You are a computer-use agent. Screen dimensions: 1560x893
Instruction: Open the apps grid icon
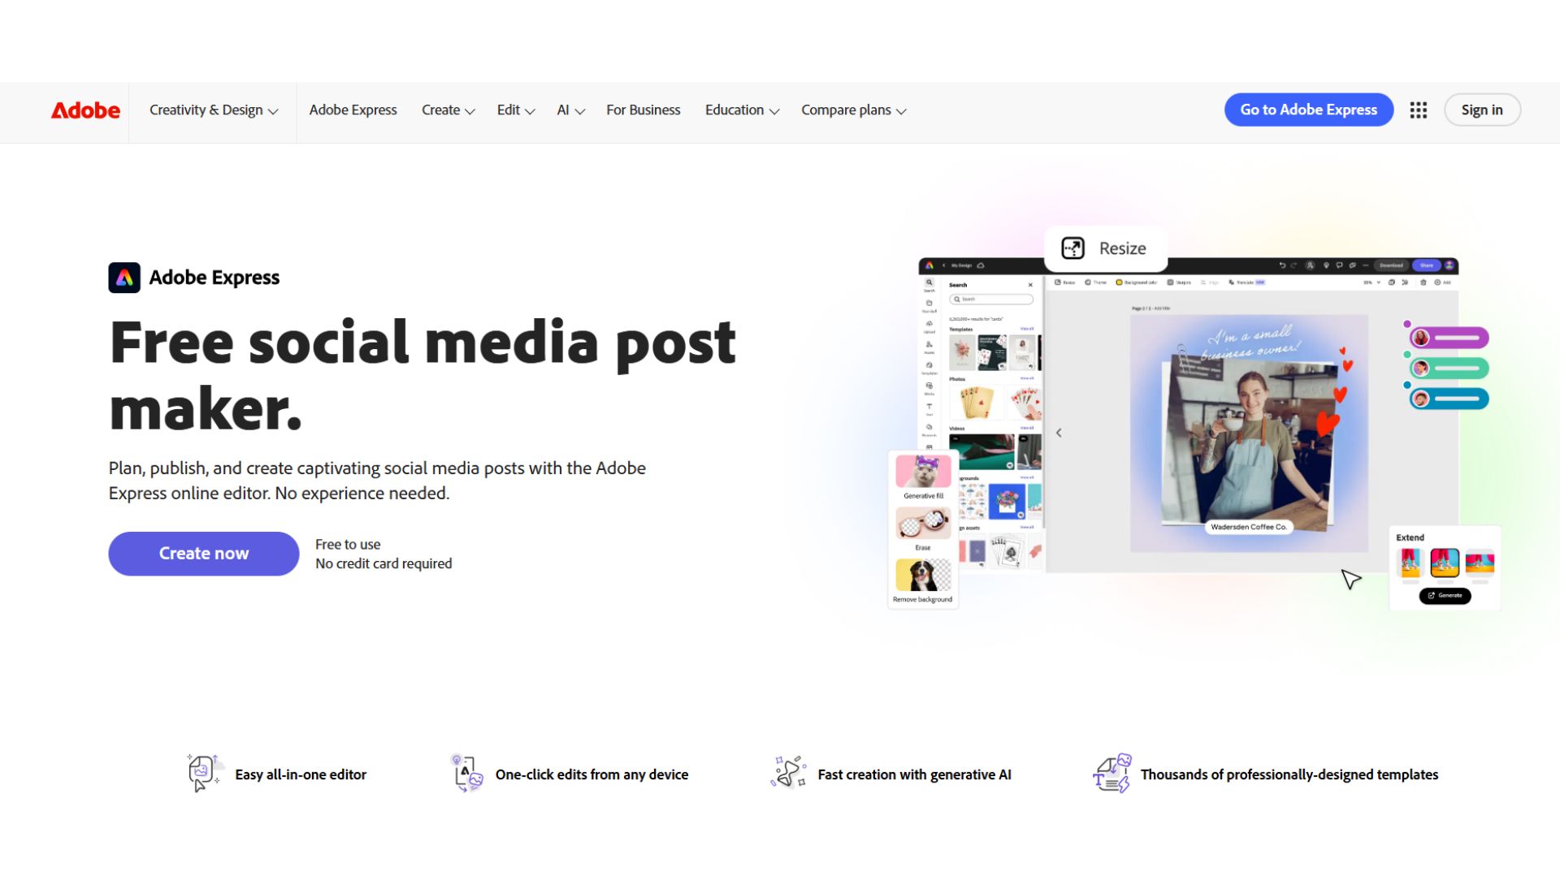click(1419, 110)
